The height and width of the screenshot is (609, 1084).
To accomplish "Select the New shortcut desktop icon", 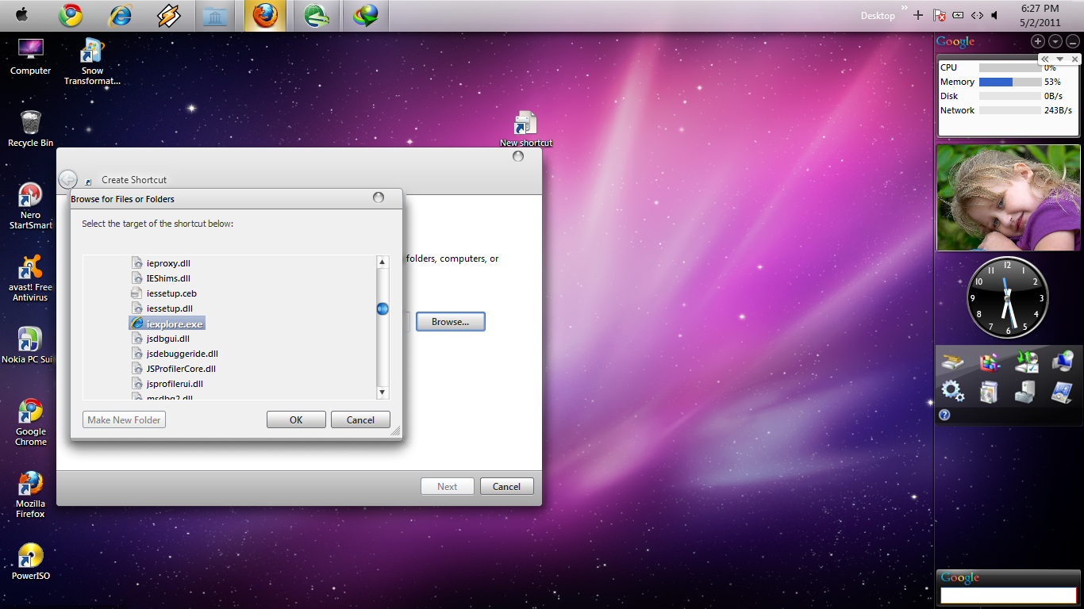I will tap(525, 129).
